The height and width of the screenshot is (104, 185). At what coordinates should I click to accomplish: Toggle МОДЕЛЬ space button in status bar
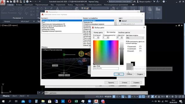tap(108, 96)
